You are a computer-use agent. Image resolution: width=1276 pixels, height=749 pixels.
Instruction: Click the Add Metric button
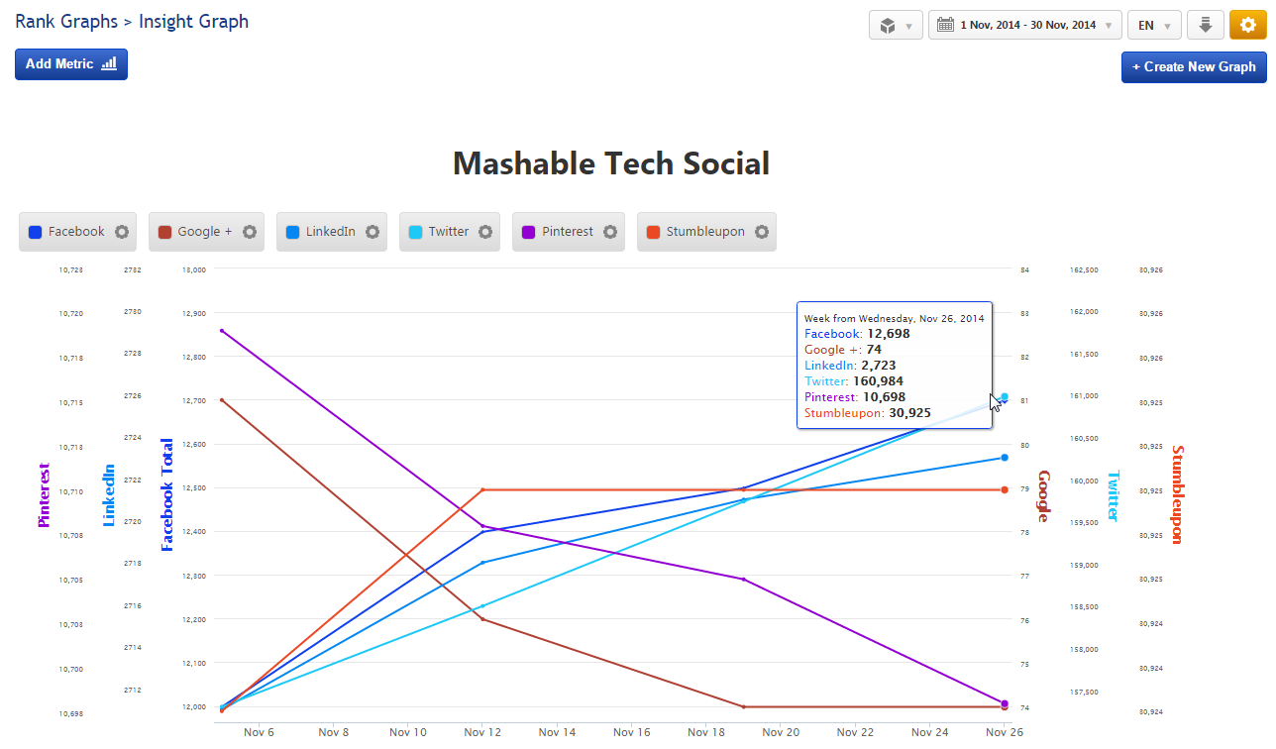pyautogui.click(x=71, y=64)
